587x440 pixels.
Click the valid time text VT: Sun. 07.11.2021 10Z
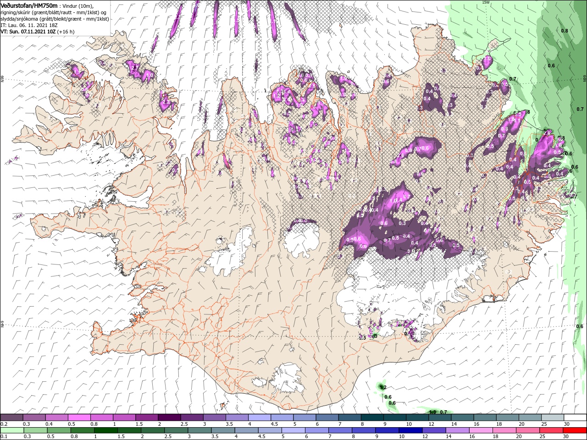pyautogui.click(x=28, y=32)
